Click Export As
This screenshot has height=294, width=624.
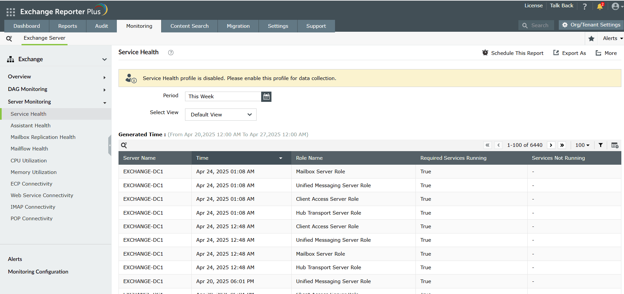point(569,53)
